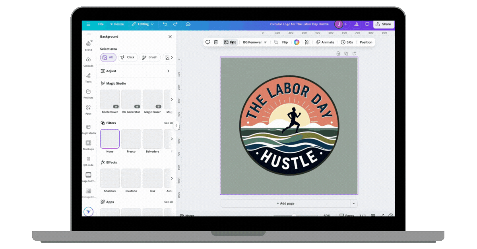Open Uploads in the sidebar

88,61
